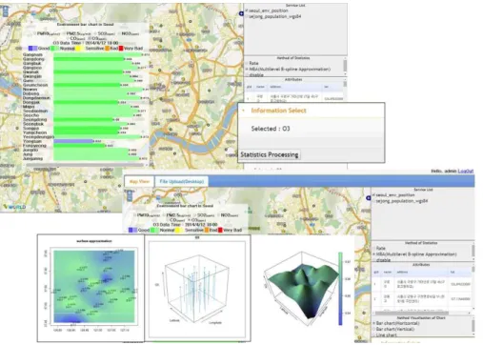The image size is (483, 345).
Task: Select O3 radio in upper bar chart
Action: coord(90,38)
